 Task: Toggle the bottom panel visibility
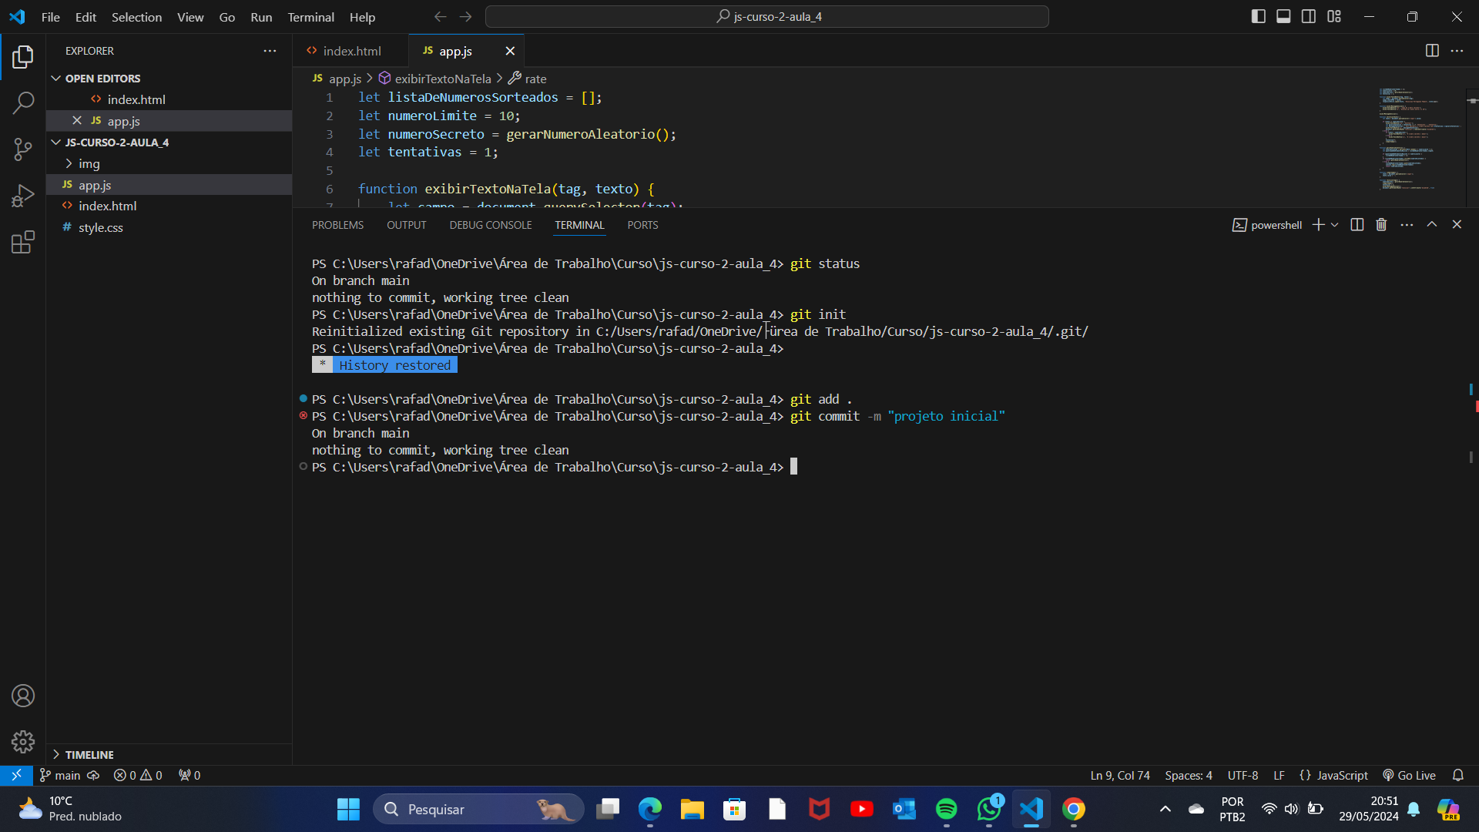pyautogui.click(x=1283, y=16)
